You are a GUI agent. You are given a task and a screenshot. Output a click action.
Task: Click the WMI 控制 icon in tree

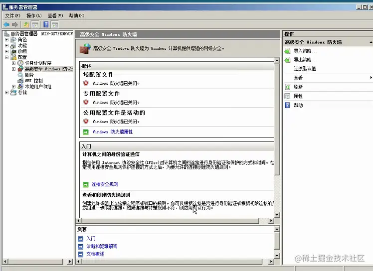click(20, 81)
